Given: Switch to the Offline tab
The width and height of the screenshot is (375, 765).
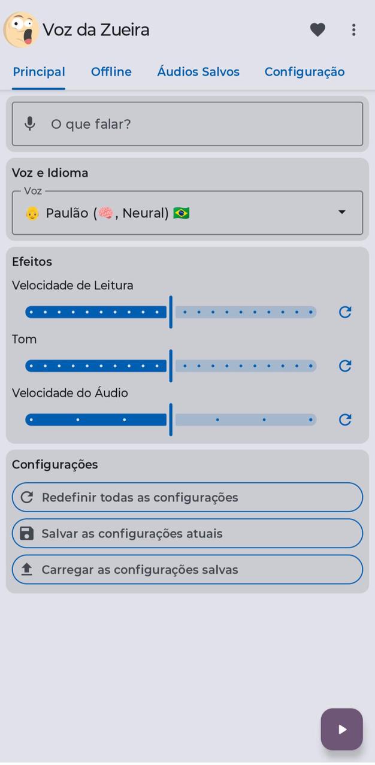Looking at the screenshot, I should click(111, 71).
